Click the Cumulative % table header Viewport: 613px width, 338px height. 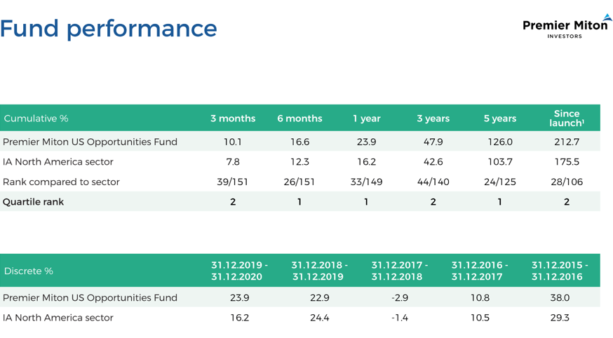click(x=36, y=119)
